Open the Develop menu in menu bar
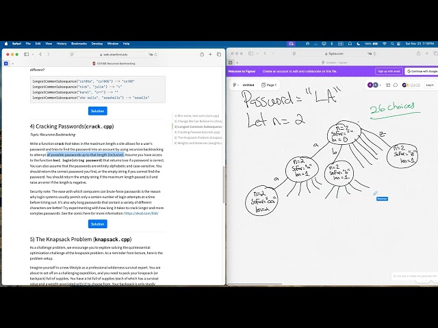 pyautogui.click(x=97, y=43)
